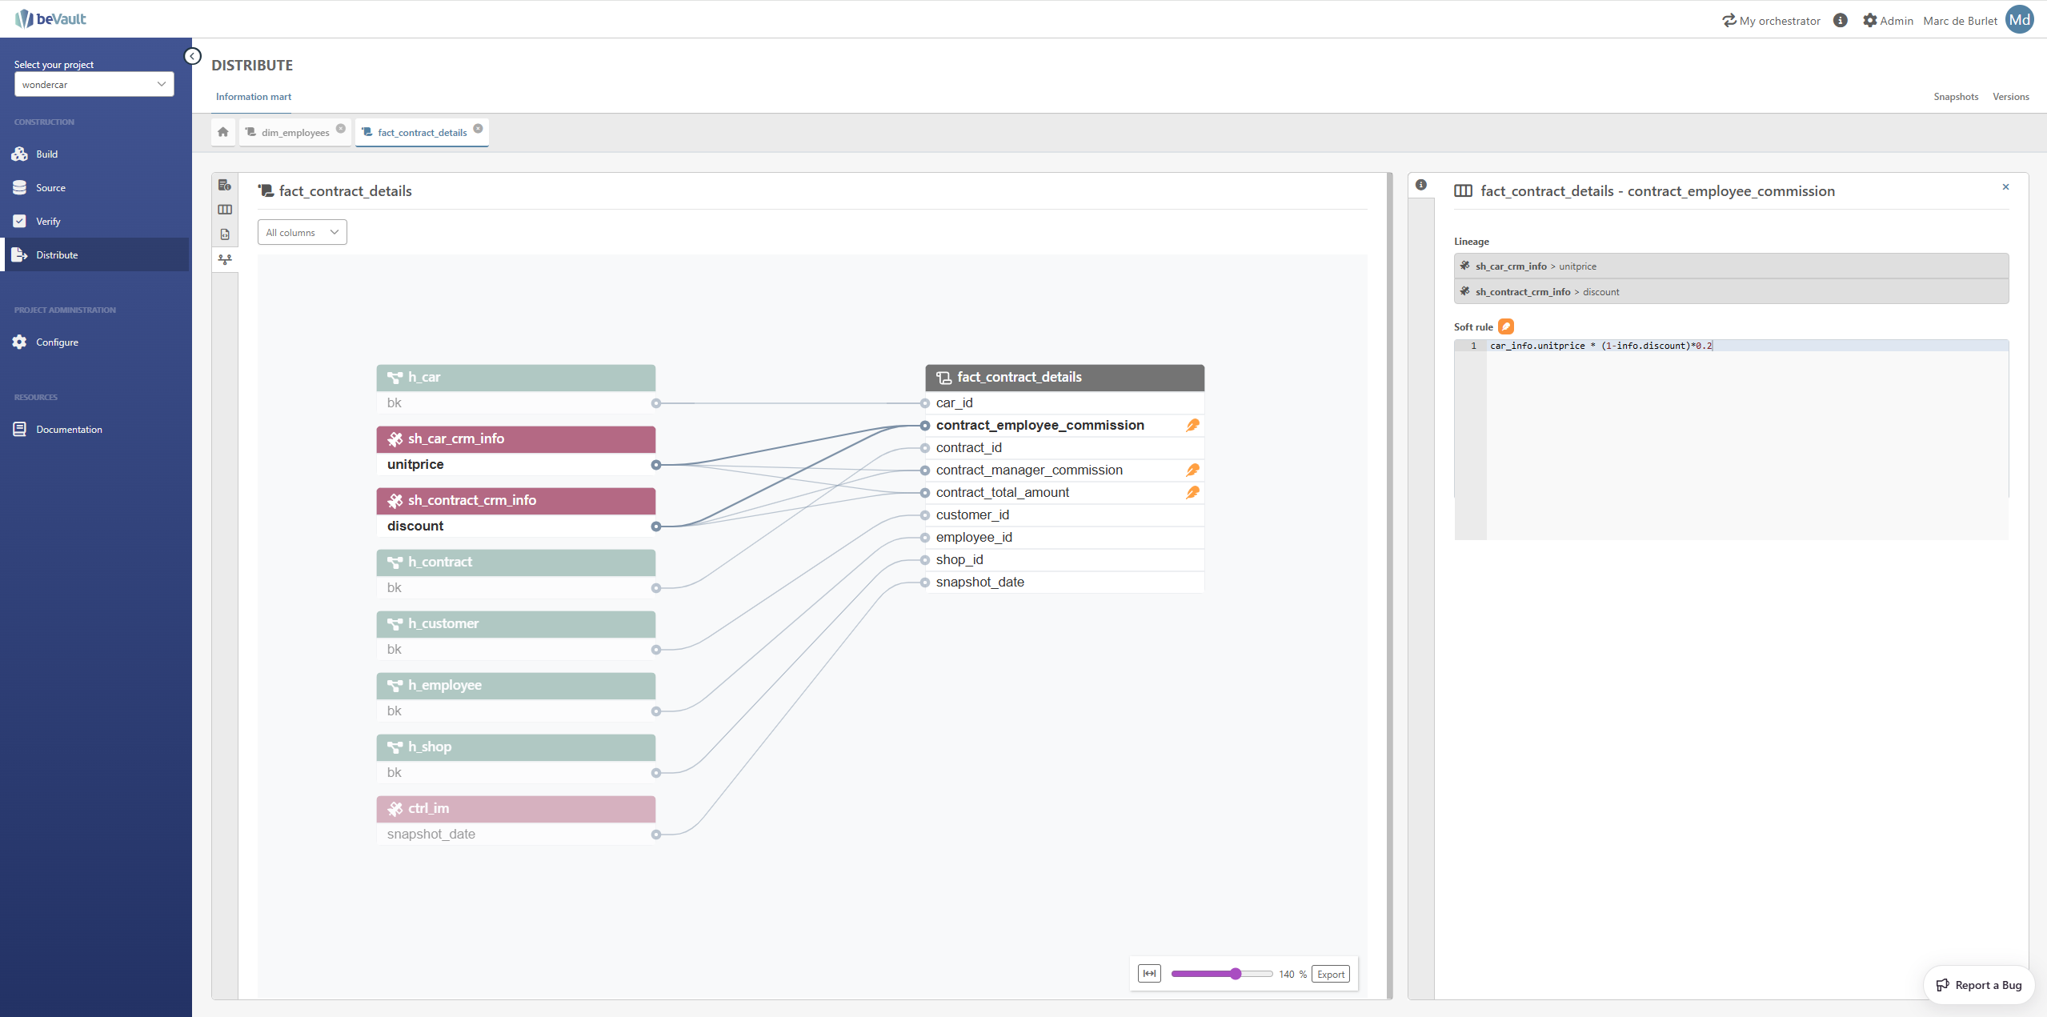Close the column detail panel
Viewport: 2047px width, 1017px height.
(2005, 187)
